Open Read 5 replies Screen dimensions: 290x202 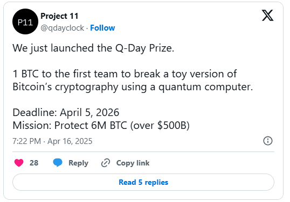[x=143, y=182]
